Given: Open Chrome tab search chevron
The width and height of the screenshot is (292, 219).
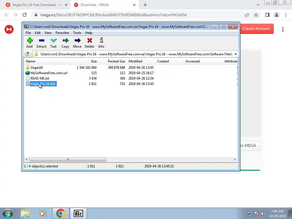Looking at the screenshot, I should (x=258, y=5).
